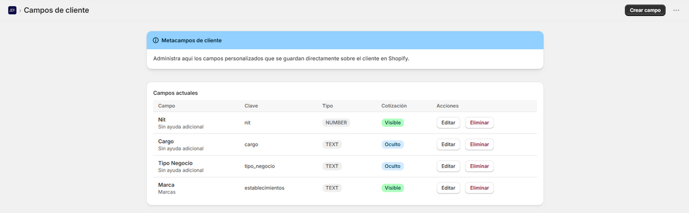The image size is (689, 213).
Task: Delete the Tipo Negocio field
Action: pos(479,166)
